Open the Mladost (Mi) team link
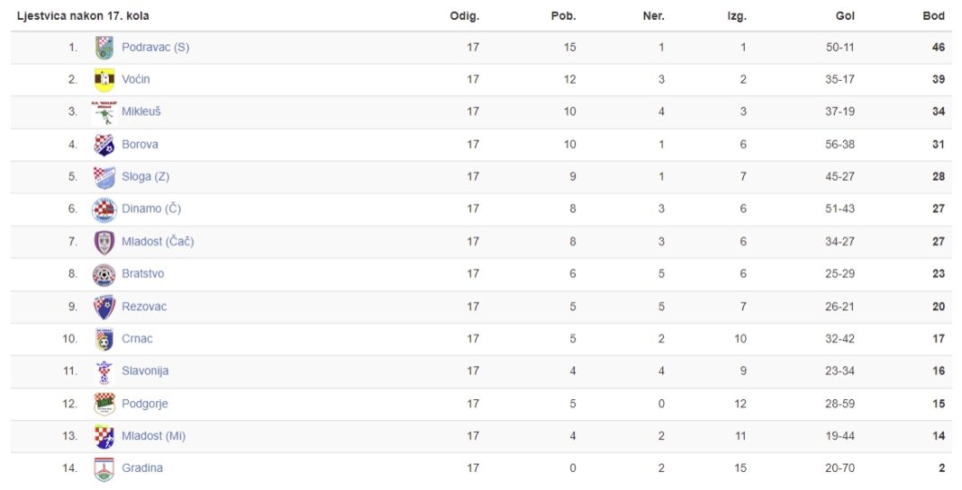962x490 pixels. tap(153, 436)
